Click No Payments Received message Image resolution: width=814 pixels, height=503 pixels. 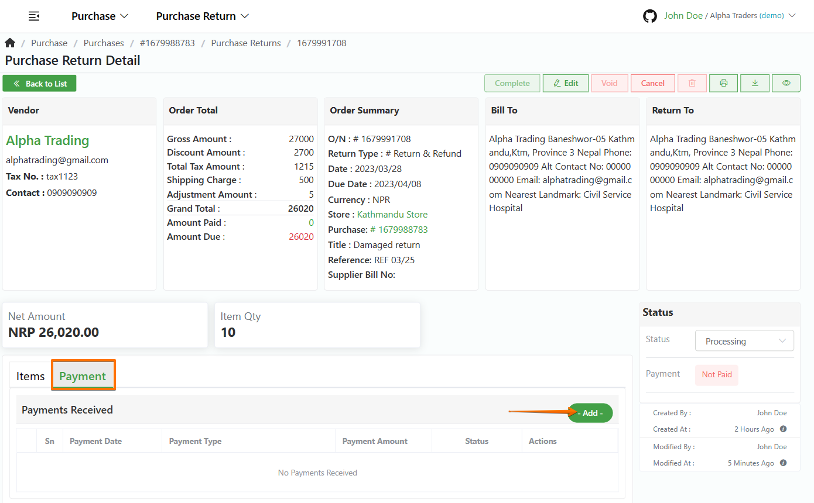[317, 473]
